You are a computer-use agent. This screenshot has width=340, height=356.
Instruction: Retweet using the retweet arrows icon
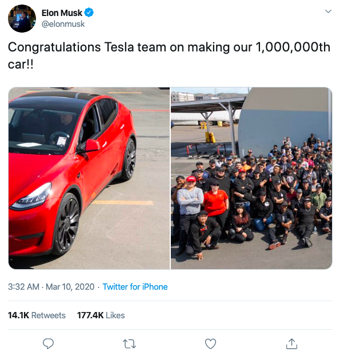coord(129,344)
